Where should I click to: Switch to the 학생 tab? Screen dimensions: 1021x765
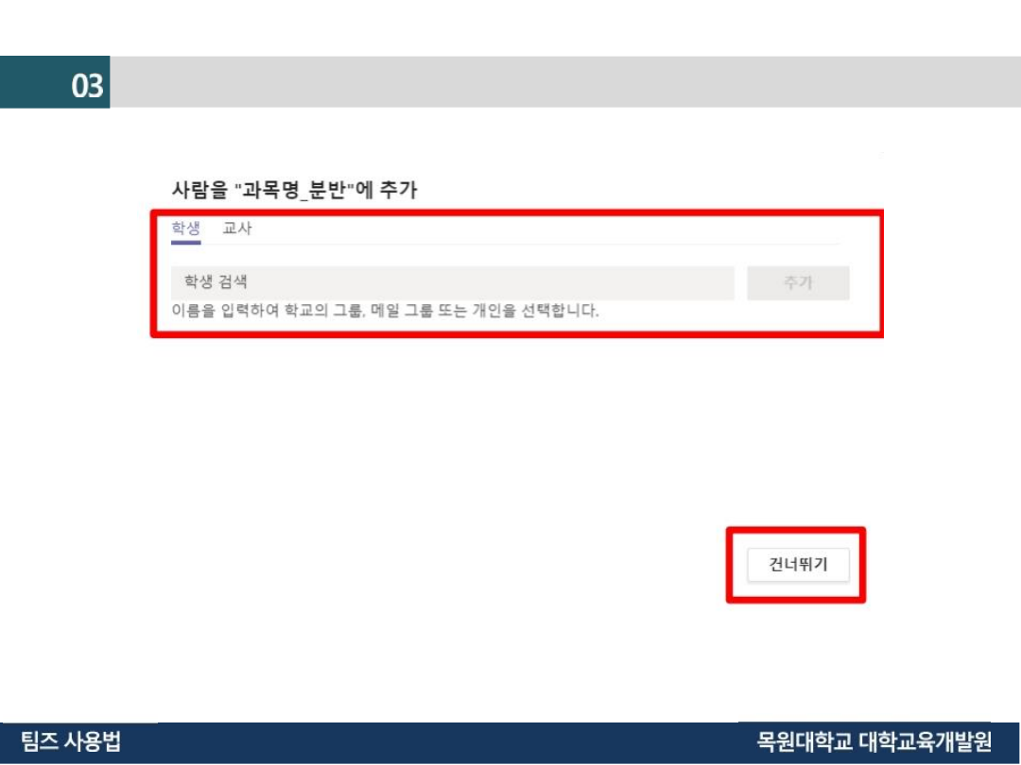point(185,229)
